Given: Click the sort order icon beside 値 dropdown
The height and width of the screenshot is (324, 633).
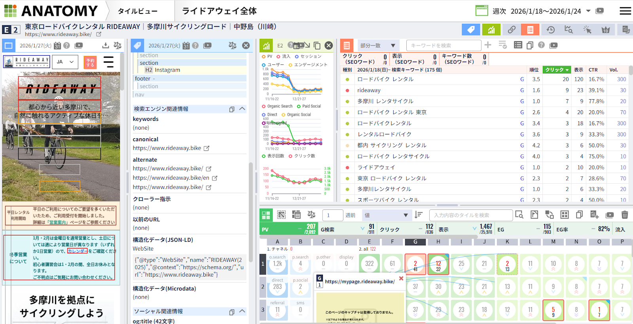Looking at the screenshot, I should [419, 215].
